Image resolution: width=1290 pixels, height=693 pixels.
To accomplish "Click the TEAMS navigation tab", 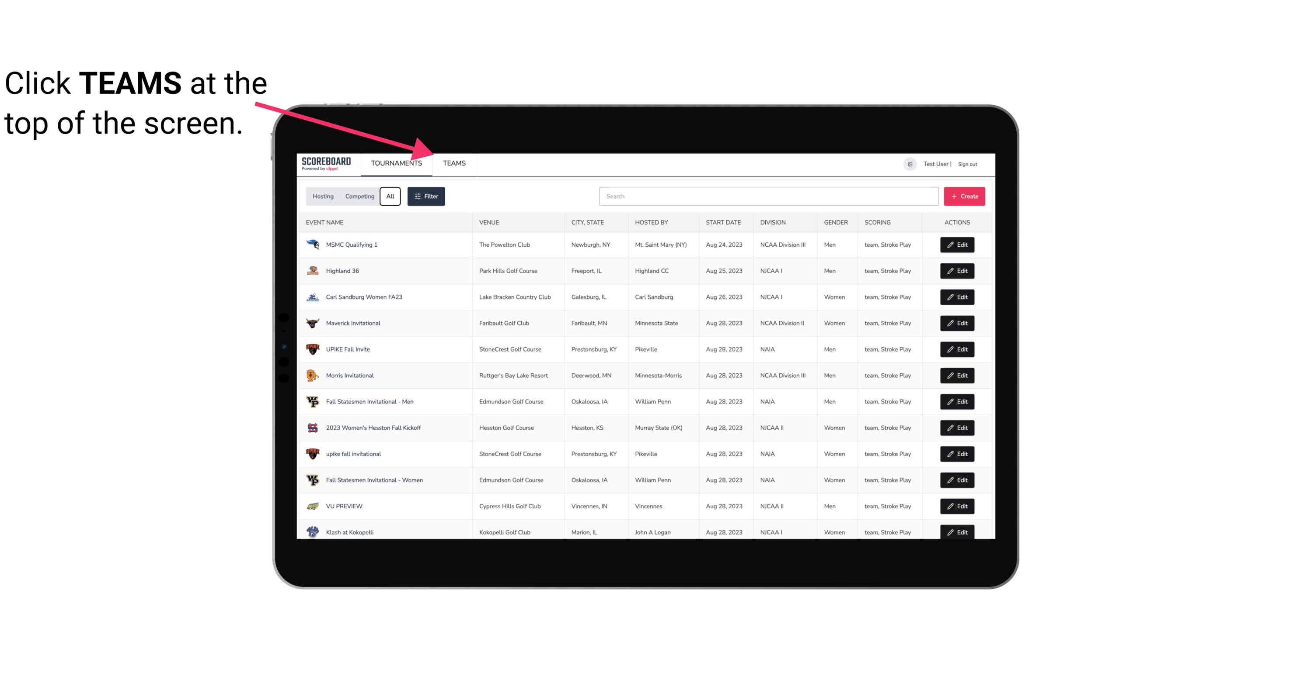I will [x=453, y=163].
